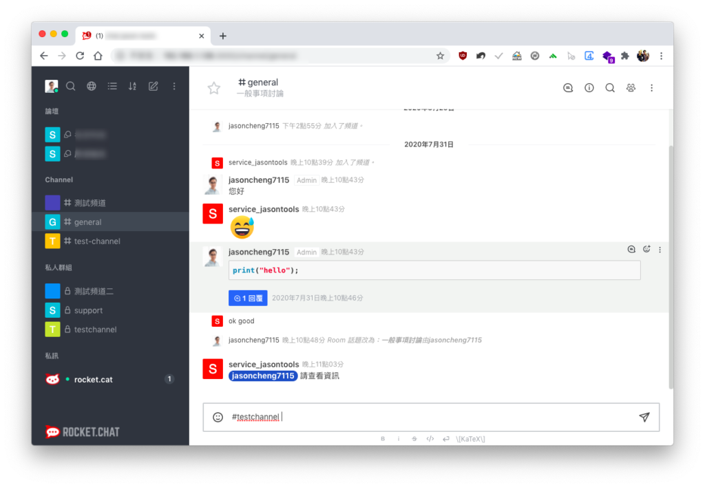Insert inline code formatting
Viewport: 705px width, 487px height.
430,439
